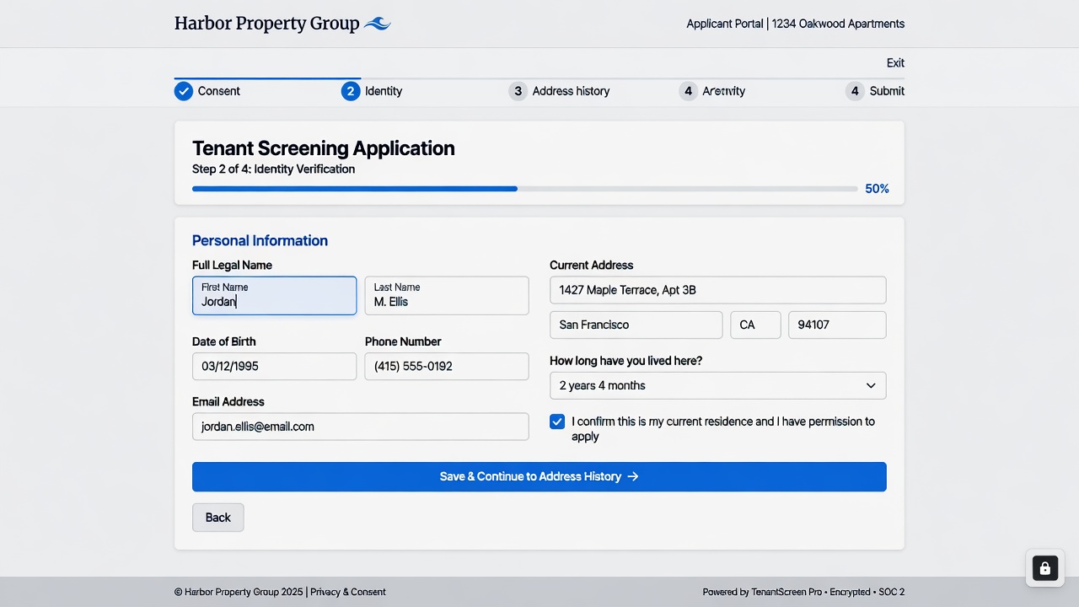Click the lock icon button in the corner
1079x607 pixels.
coord(1045,567)
